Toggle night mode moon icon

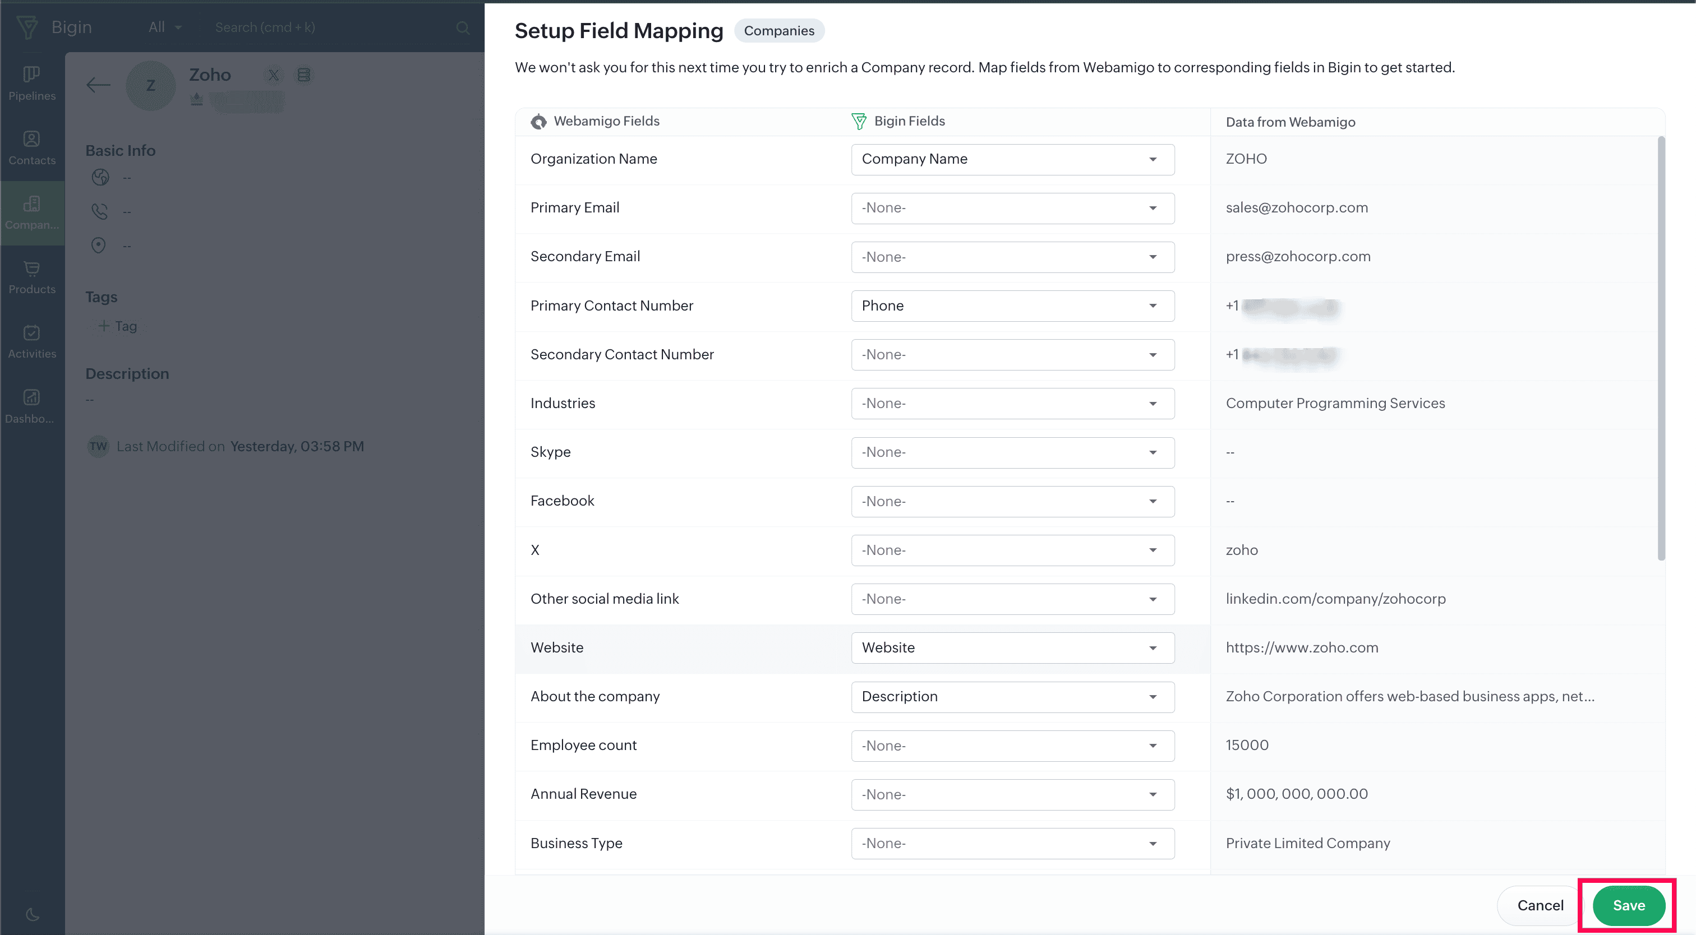click(31, 914)
